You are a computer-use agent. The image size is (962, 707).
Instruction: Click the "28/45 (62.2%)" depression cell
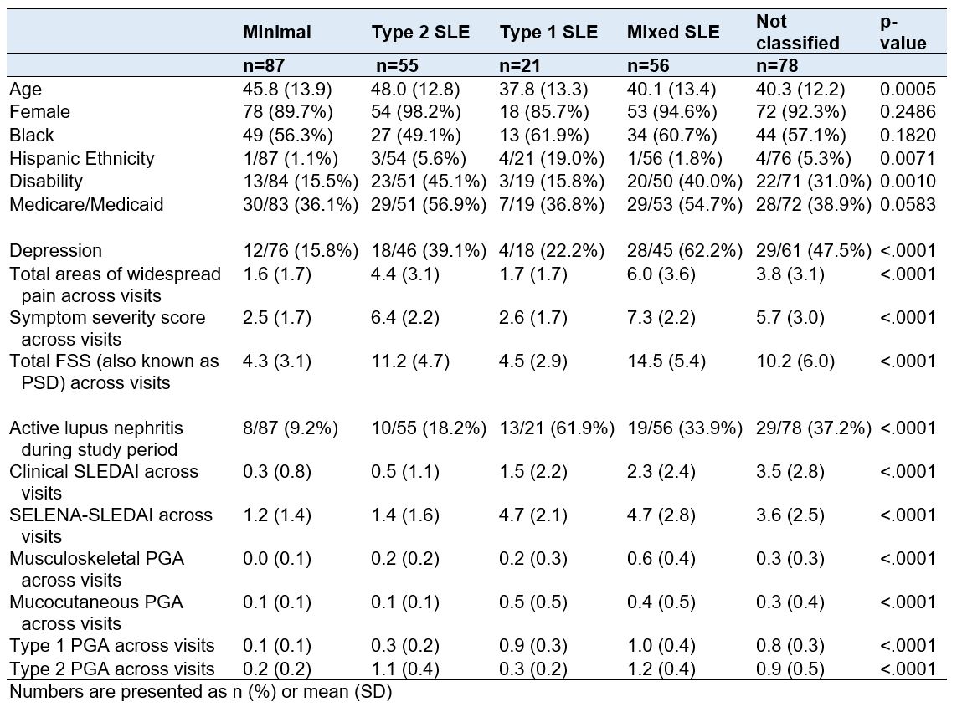point(683,251)
